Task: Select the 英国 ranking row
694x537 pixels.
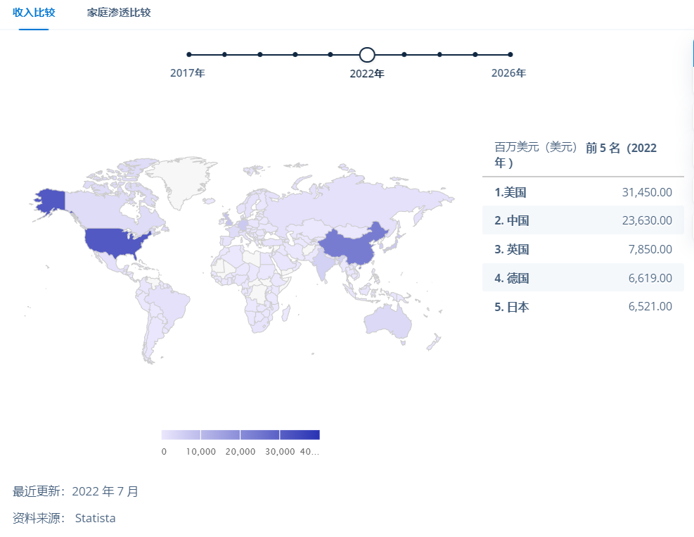Action: tap(582, 248)
